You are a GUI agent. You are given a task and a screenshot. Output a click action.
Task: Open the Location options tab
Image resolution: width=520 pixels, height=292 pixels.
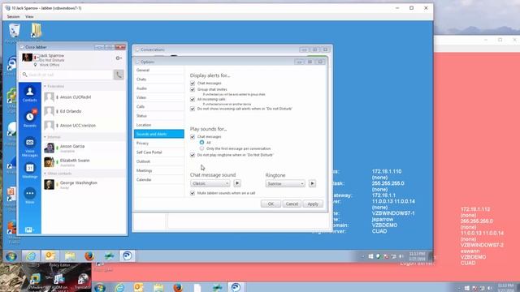[159, 125]
